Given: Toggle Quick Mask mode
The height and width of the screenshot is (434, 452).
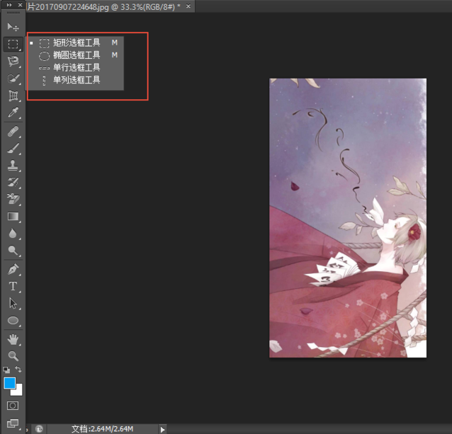Looking at the screenshot, I should (x=13, y=406).
